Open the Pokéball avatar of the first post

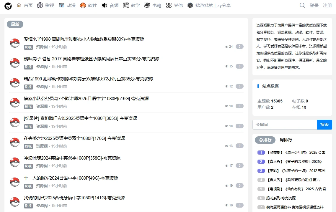(14, 43)
